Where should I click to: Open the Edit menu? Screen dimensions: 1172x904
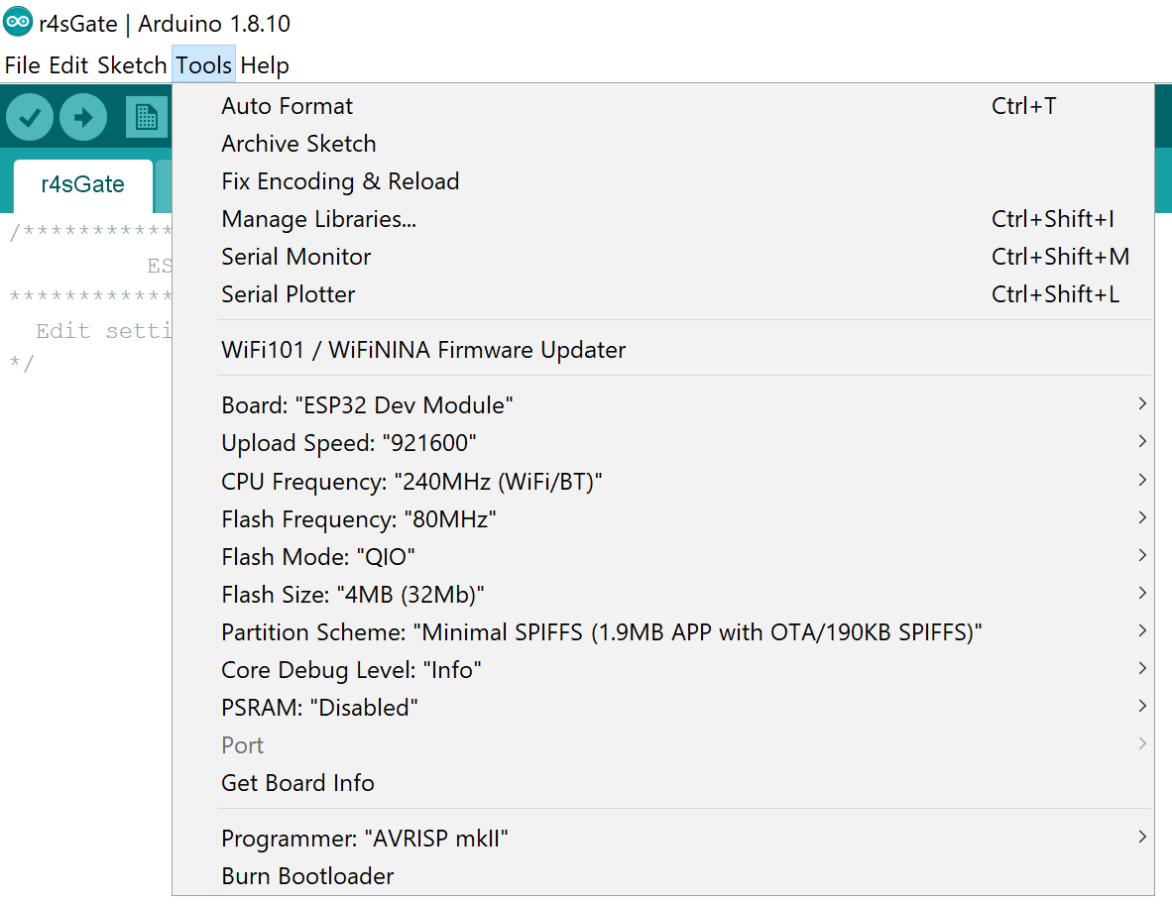click(68, 65)
